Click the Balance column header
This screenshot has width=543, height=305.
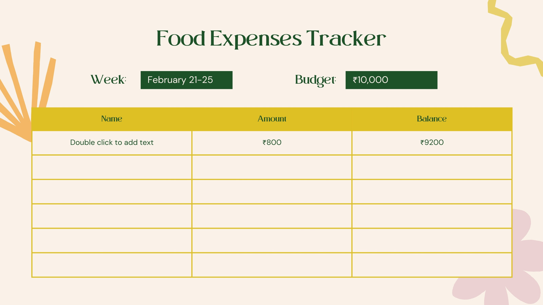coord(432,119)
